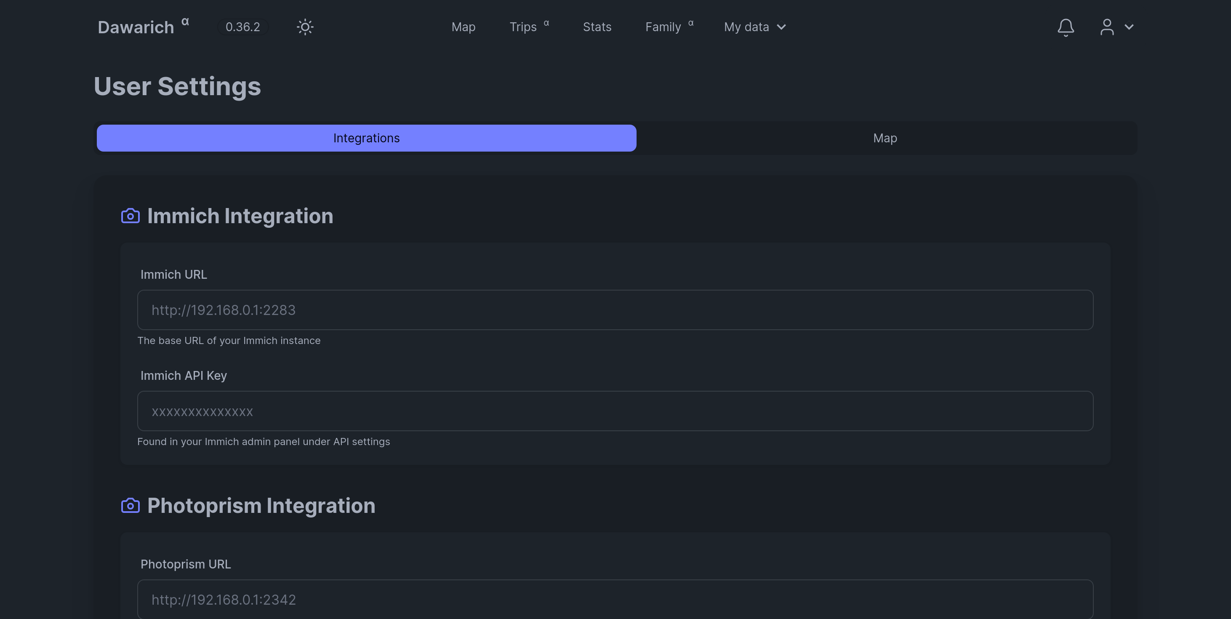Screen dimensions: 1231x619
Task: Go to the Stats page
Action: pos(597,27)
